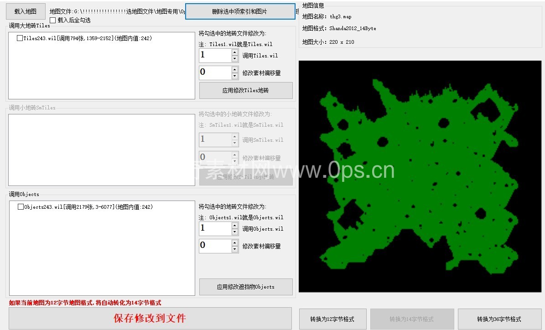Click 删除选中项索引和图片 button

[x=240, y=11]
